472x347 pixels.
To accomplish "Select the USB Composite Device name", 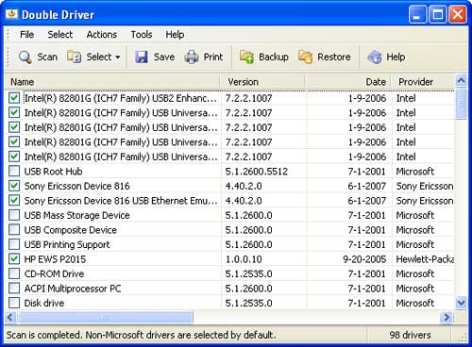I will [71, 230].
